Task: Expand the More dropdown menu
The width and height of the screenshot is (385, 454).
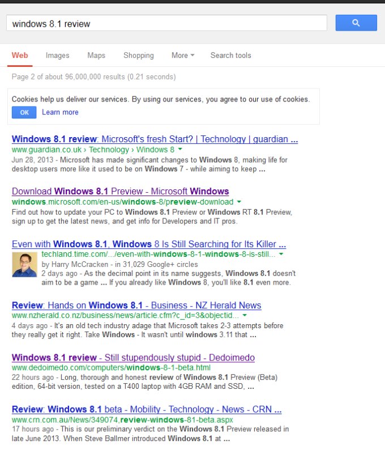Action: coord(183,56)
